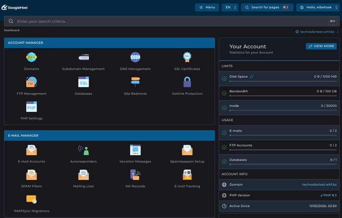
Task: Open MX Records icon
Action: coord(135,174)
